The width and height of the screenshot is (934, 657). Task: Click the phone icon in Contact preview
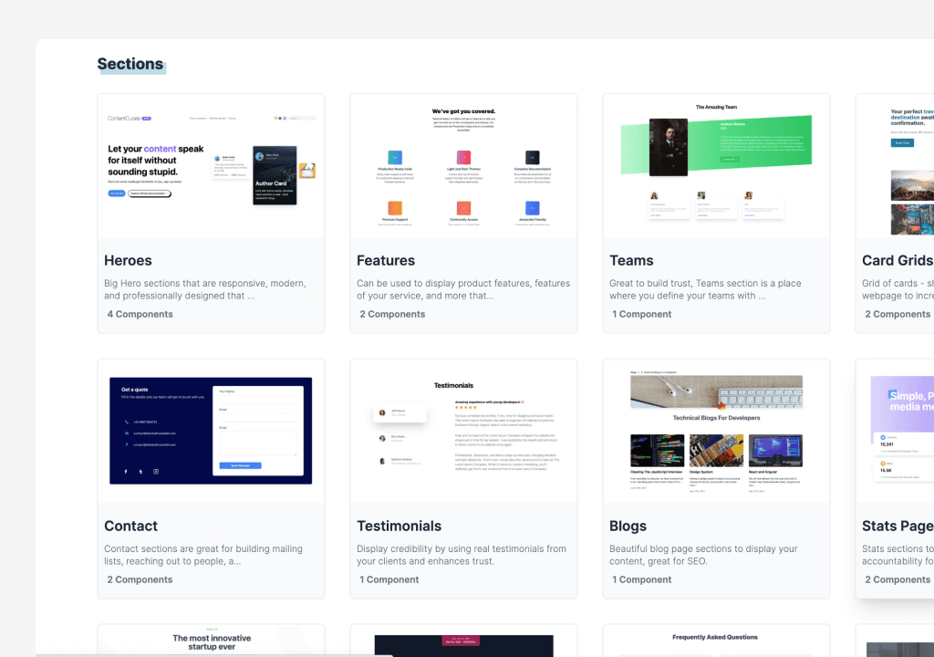[x=126, y=422]
